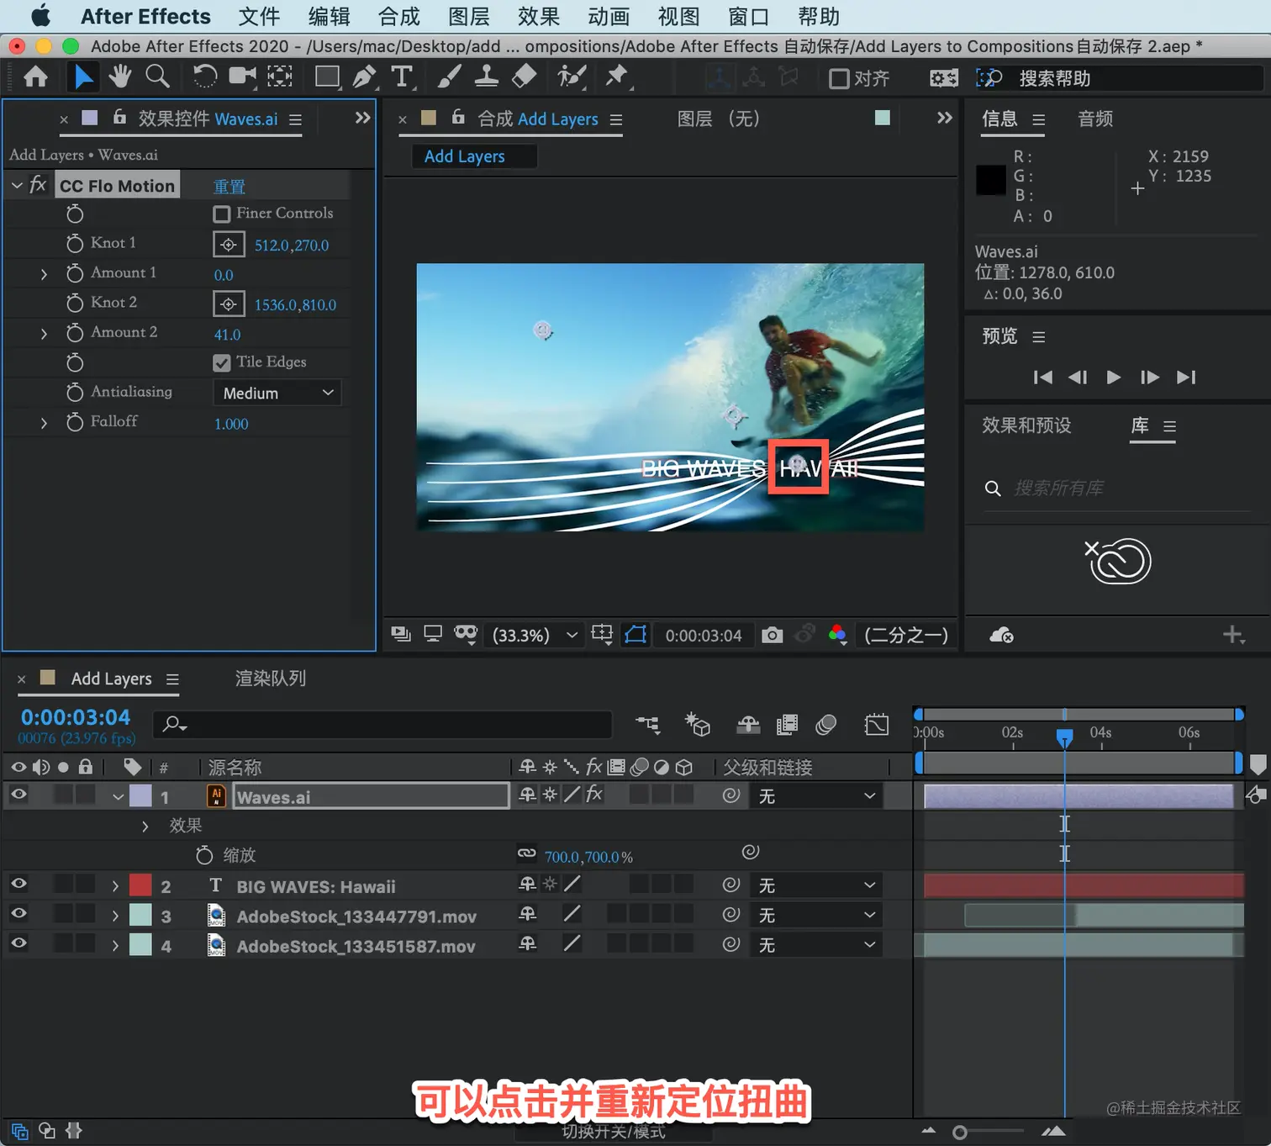This screenshot has height=1146, width=1271.
Task: Uncheck the Tile Edges checkbox
Action: [x=222, y=362]
